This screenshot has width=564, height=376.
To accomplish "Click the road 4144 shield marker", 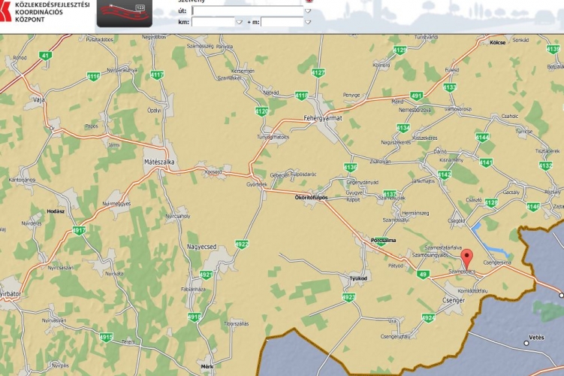I will (x=482, y=138).
